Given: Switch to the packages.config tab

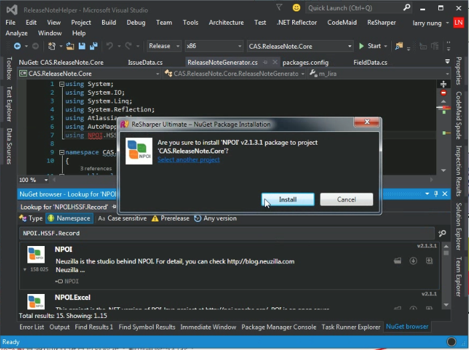Looking at the screenshot, I should coord(306,63).
